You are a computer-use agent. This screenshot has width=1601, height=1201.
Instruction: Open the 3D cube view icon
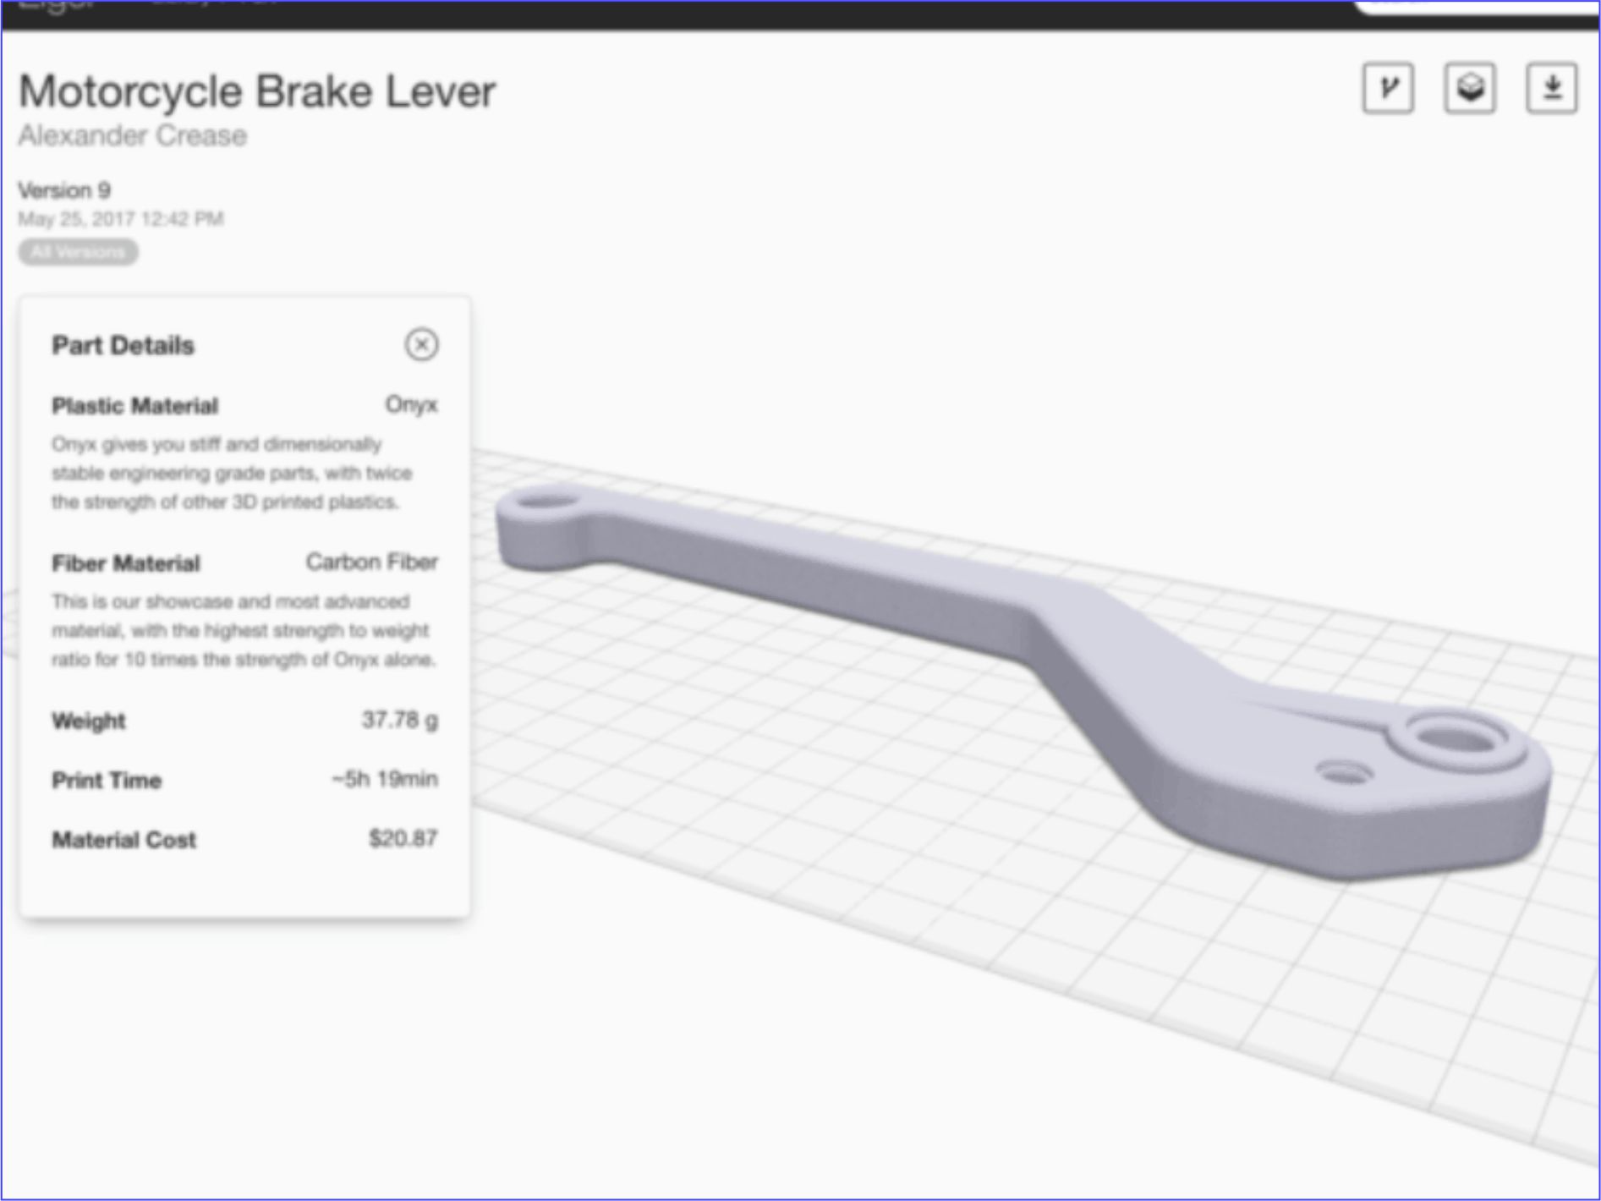tap(1469, 88)
